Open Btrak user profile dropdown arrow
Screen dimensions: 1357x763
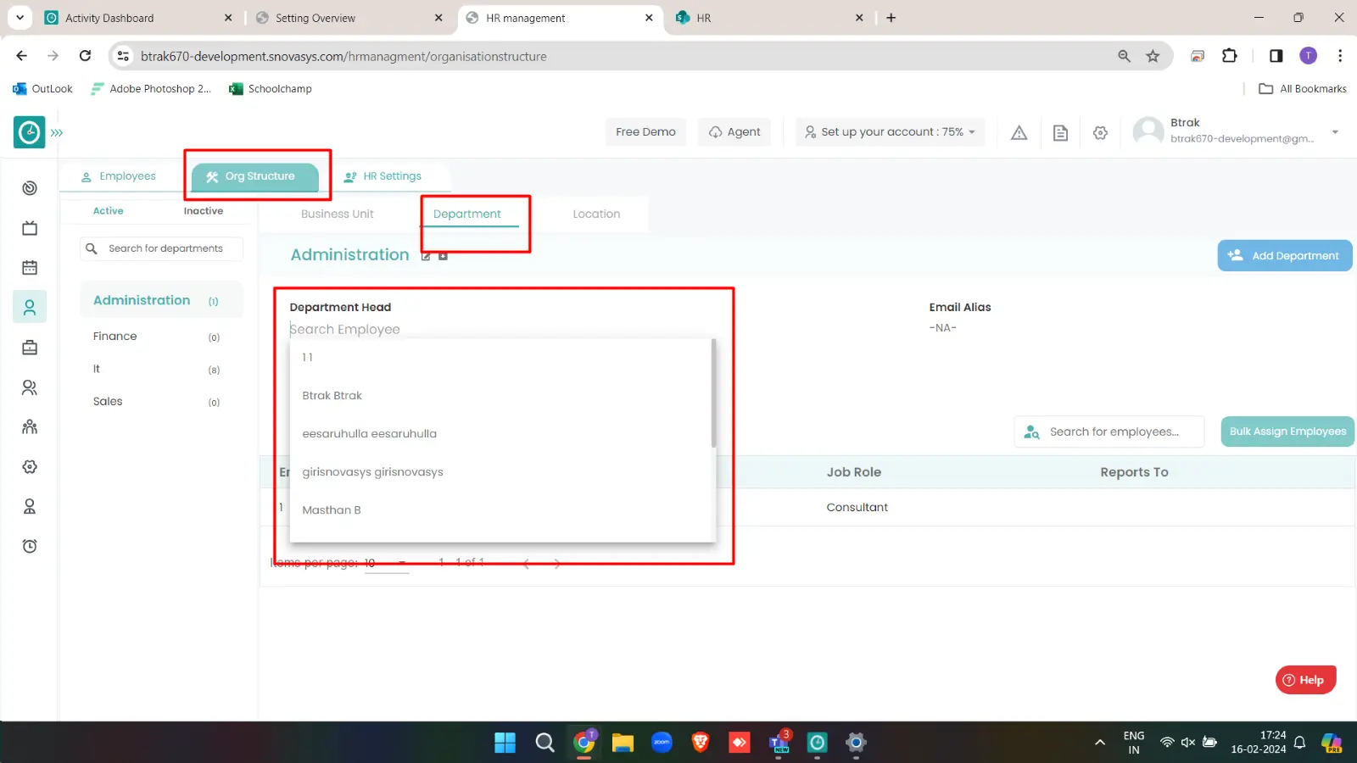pyautogui.click(x=1335, y=132)
